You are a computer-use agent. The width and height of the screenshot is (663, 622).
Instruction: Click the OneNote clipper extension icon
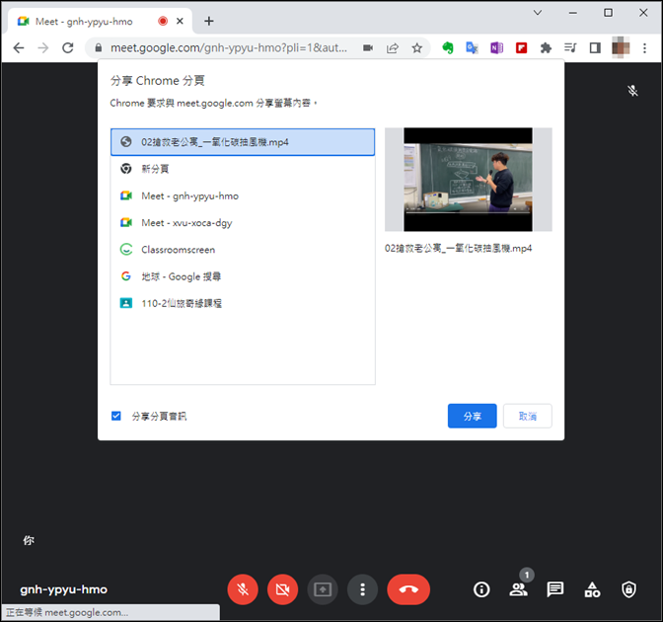point(496,47)
